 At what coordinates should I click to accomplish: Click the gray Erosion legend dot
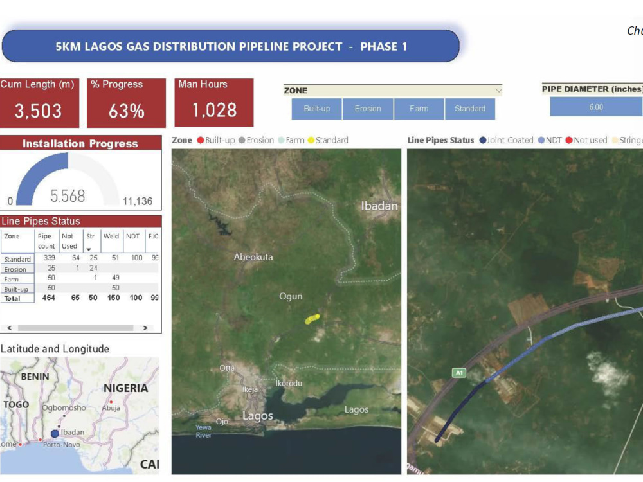[x=242, y=140]
